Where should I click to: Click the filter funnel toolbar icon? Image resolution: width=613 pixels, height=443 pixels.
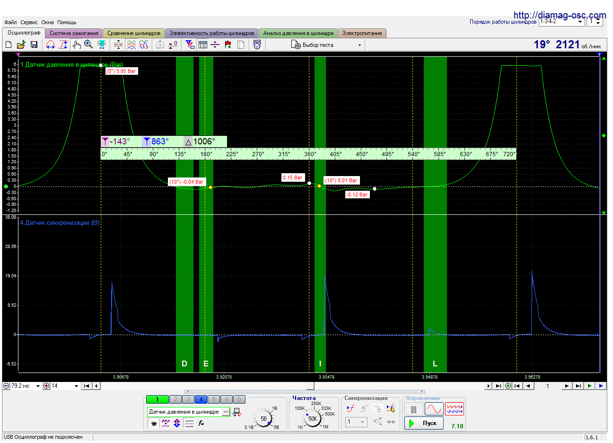(190, 44)
